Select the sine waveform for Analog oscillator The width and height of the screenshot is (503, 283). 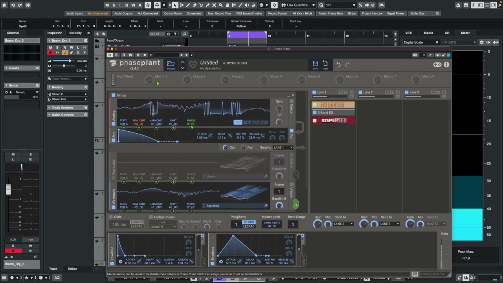(264, 122)
